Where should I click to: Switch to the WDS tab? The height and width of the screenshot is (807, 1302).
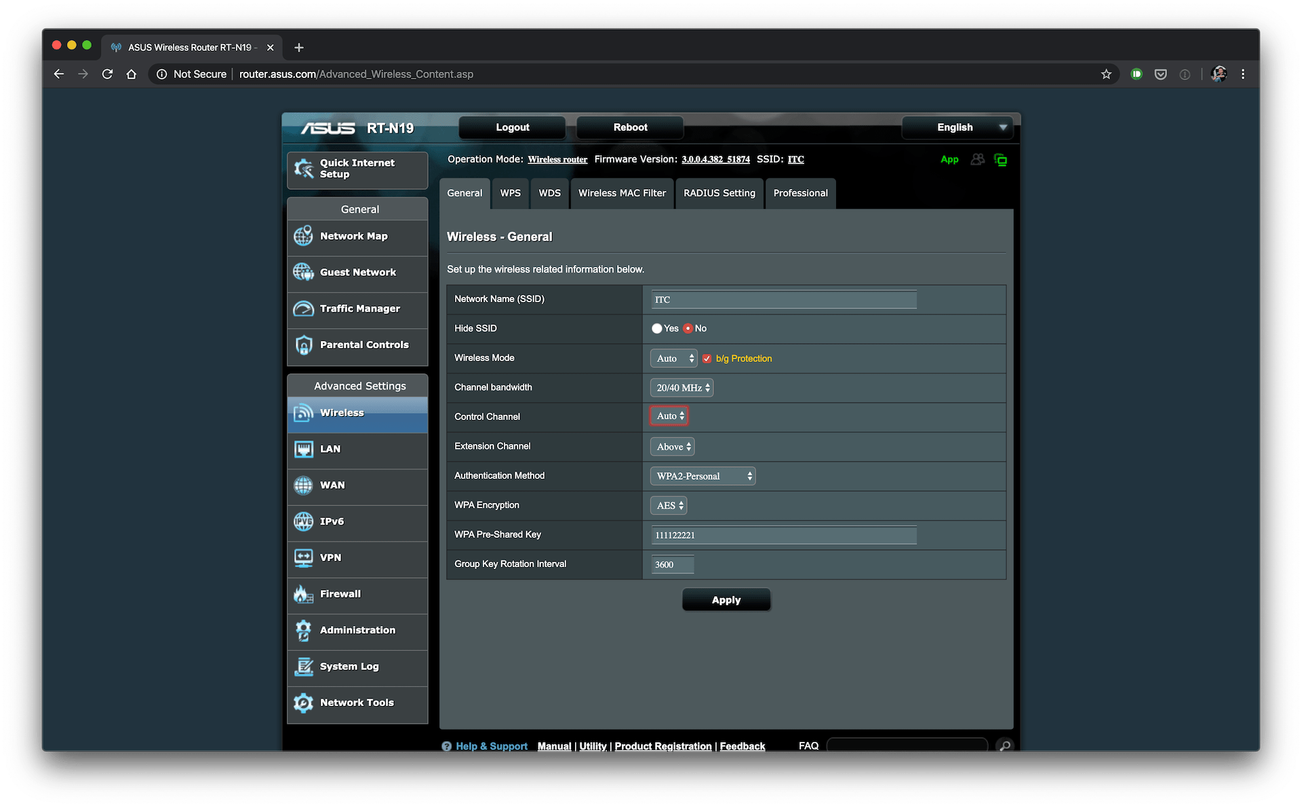point(549,193)
